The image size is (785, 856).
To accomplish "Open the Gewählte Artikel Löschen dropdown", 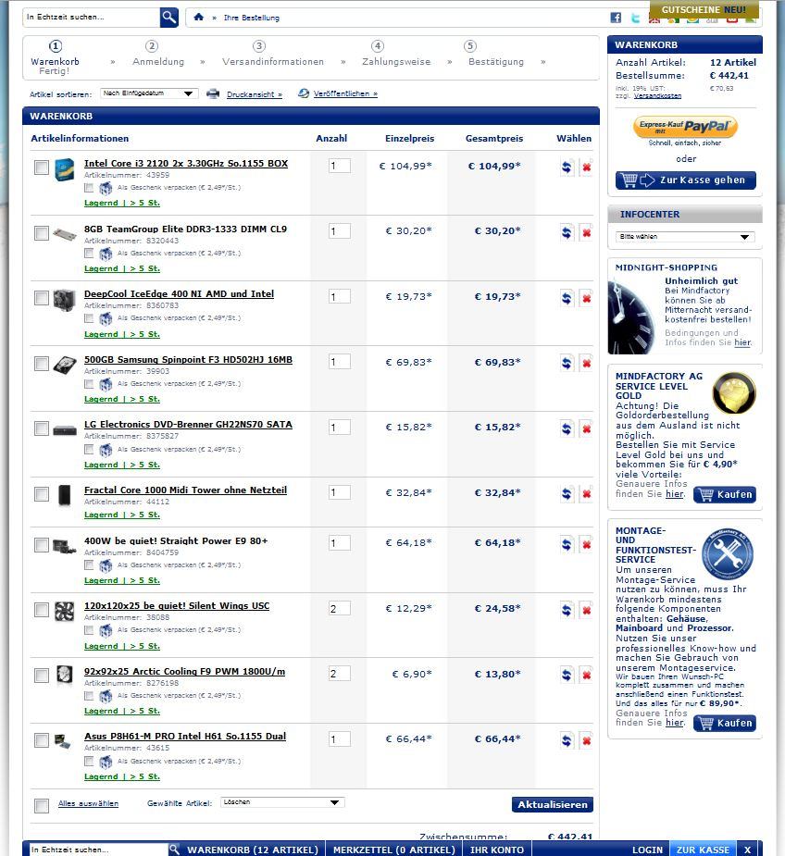I will (x=282, y=802).
